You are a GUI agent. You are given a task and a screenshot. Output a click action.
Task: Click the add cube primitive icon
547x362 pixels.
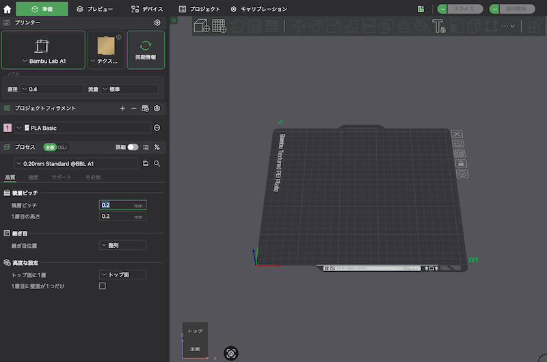pos(202,26)
